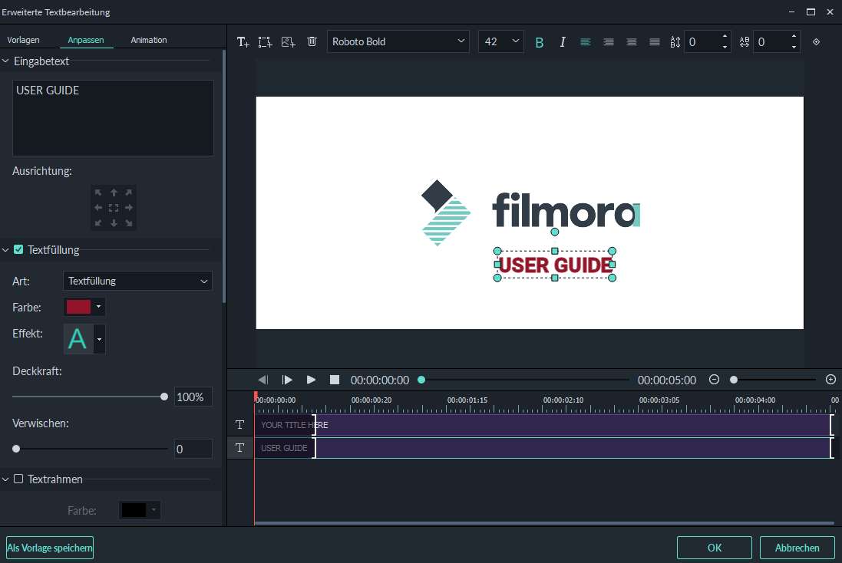Disable the Textfüllung checkbox
Screen dimensions: 842x563
point(18,249)
